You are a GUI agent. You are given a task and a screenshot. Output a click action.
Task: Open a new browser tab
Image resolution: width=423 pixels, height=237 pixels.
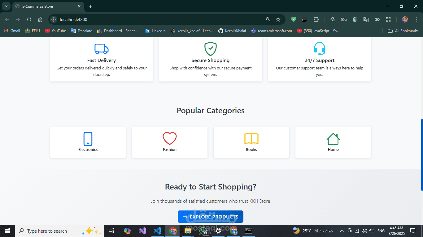(x=90, y=6)
